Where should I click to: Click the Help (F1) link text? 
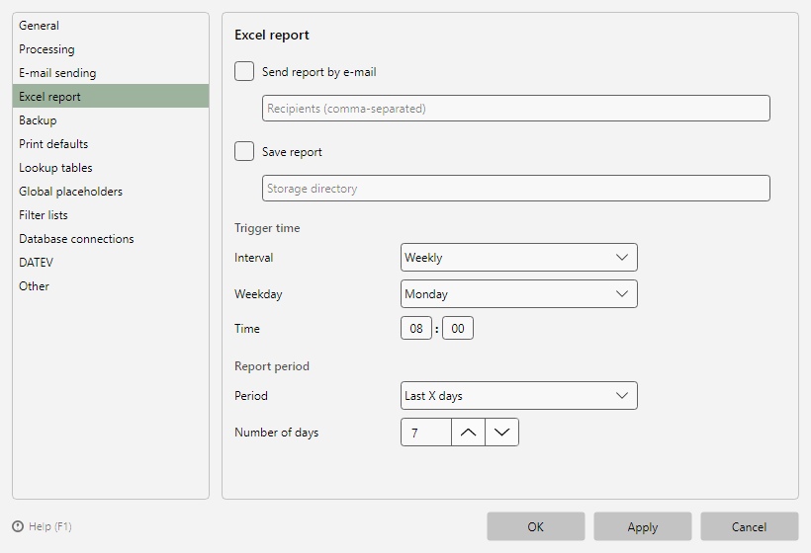(50, 526)
